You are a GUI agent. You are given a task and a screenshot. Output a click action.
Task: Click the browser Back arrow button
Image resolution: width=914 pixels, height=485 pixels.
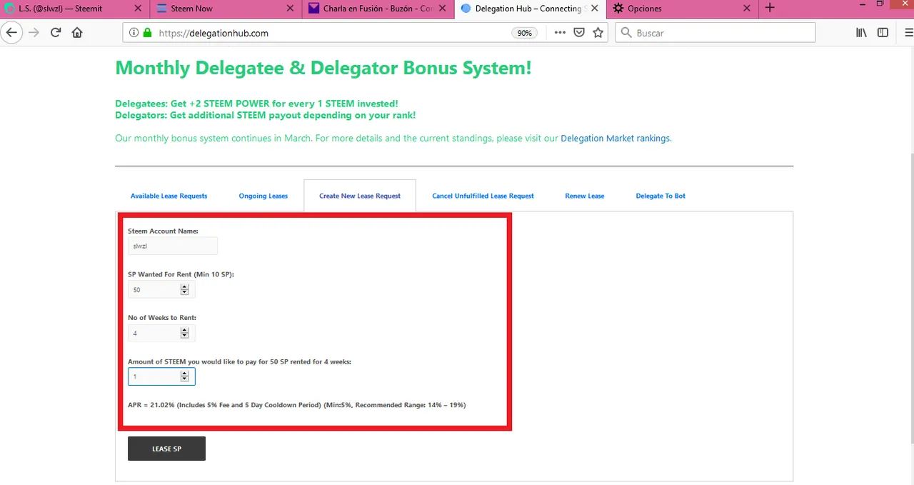[x=11, y=33]
